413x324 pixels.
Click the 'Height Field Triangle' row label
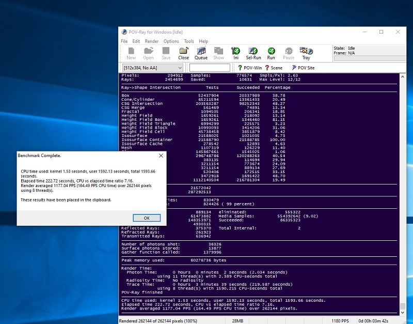[x=148, y=124]
